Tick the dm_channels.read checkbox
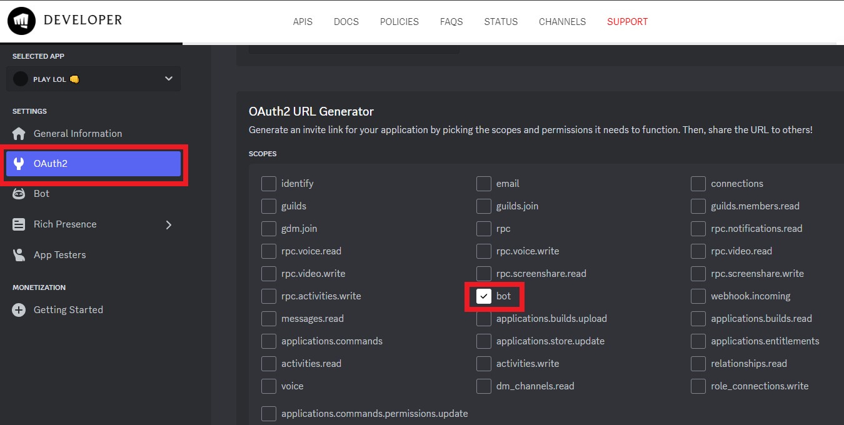This screenshot has width=844, height=425. (484, 386)
